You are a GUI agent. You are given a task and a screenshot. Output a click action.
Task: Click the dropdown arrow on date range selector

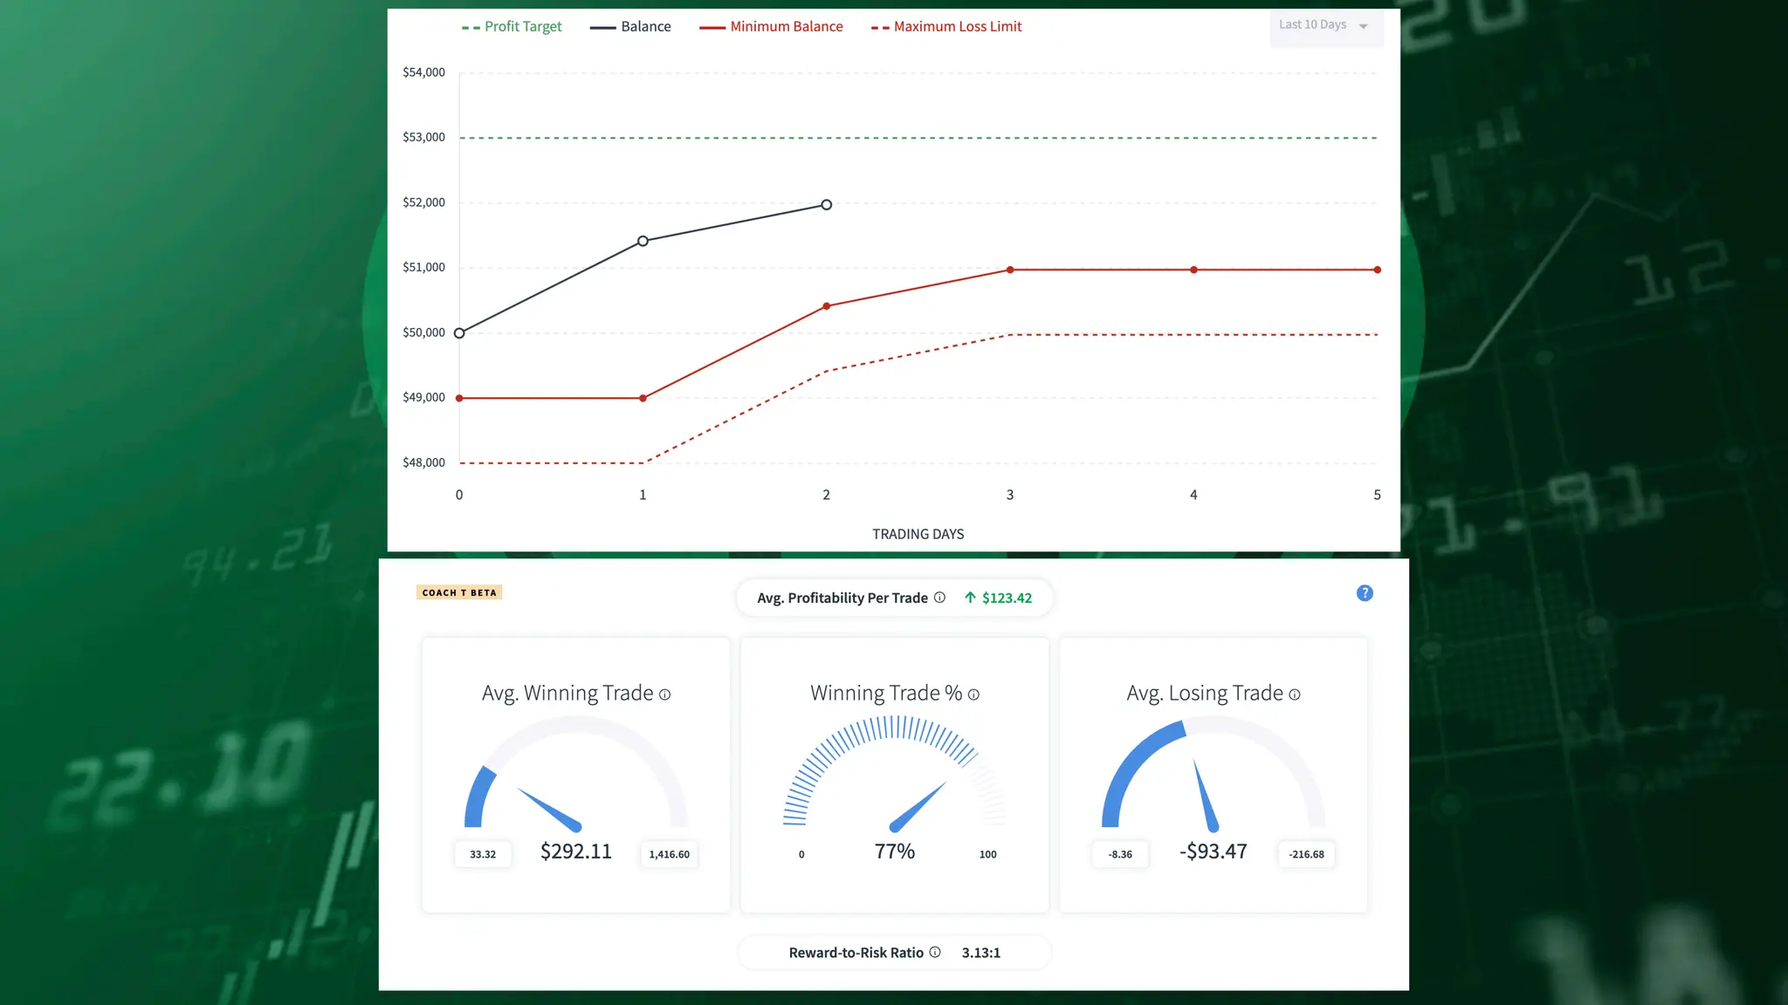[x=1363, y=26]
